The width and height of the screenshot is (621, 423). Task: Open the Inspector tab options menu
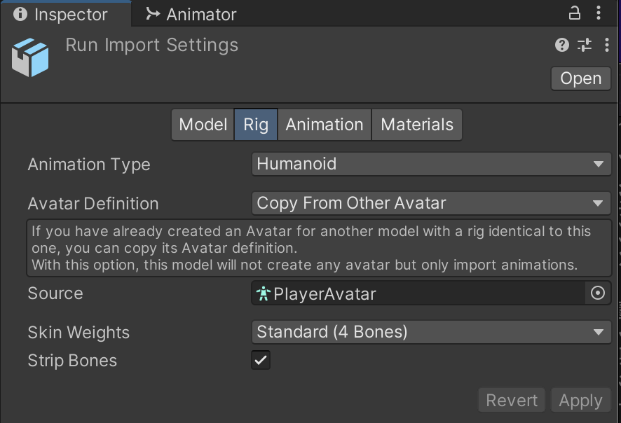tap(599, 13)
